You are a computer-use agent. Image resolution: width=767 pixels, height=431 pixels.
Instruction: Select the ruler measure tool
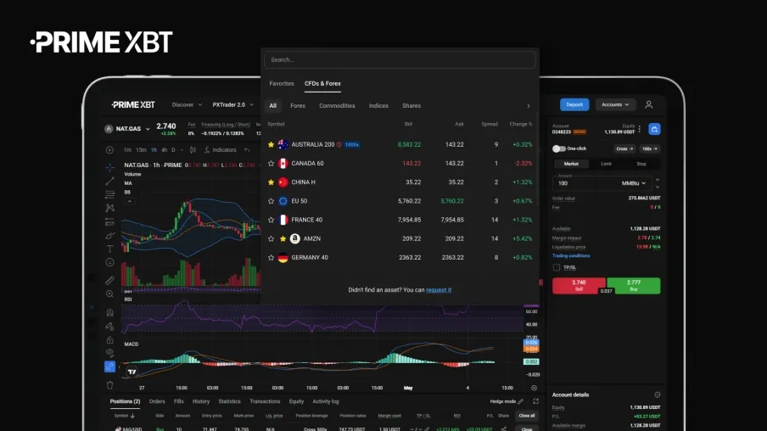tap(109, 280)
